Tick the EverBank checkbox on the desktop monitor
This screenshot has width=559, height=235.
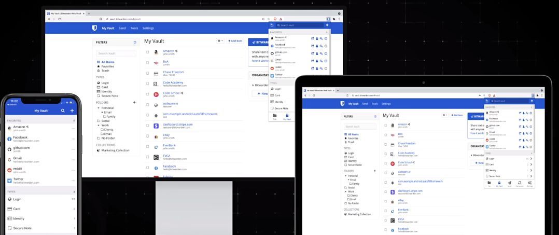pyautogui.click(x=148, y=147)
